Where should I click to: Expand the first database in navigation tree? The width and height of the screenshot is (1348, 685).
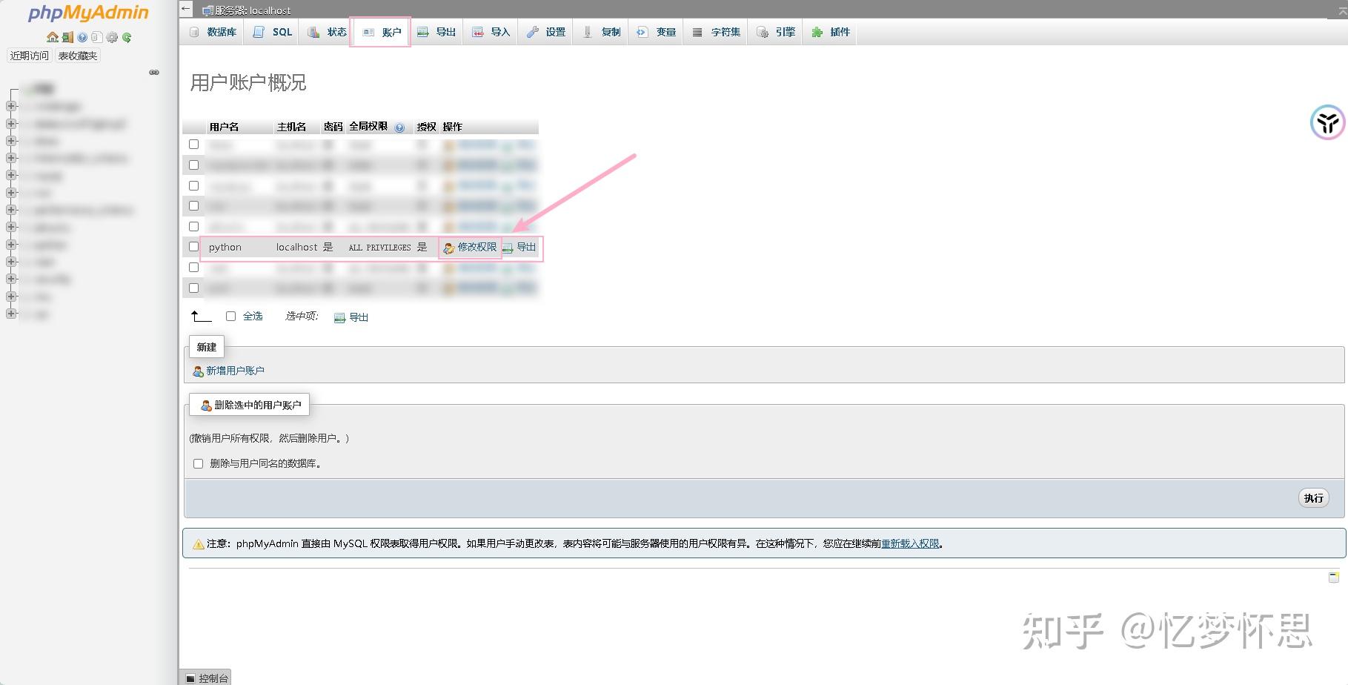tap(10, 105)
